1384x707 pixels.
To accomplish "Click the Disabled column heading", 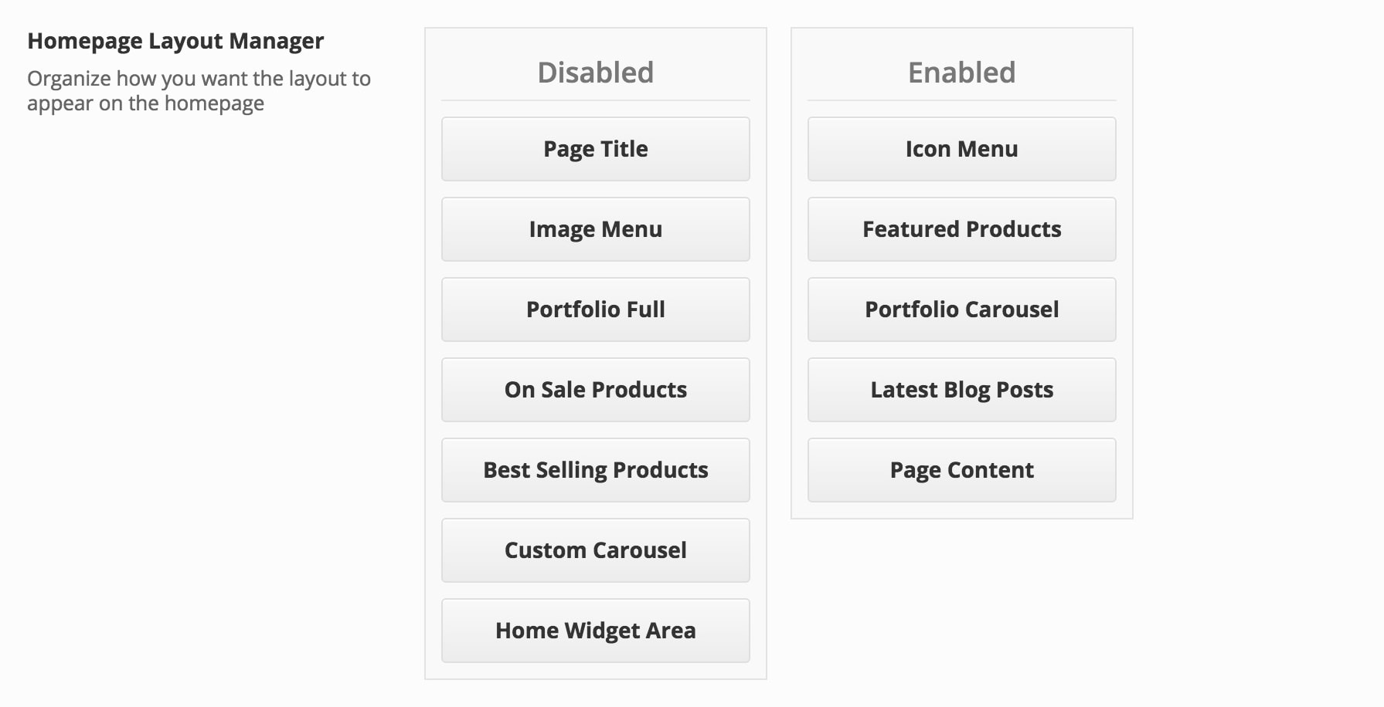I will click(x=595, y=73).
